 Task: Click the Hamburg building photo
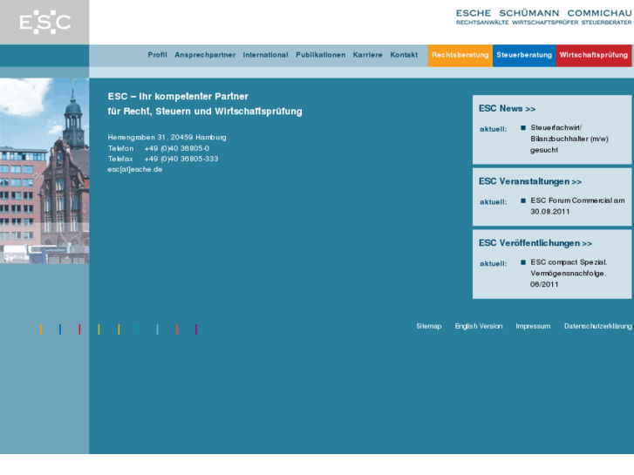pos(44,171)
